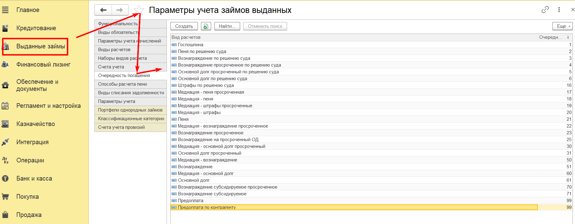This screenshot has height=224, width=575.
Task: Open the three-dot options menu
Action: [559, 10]
